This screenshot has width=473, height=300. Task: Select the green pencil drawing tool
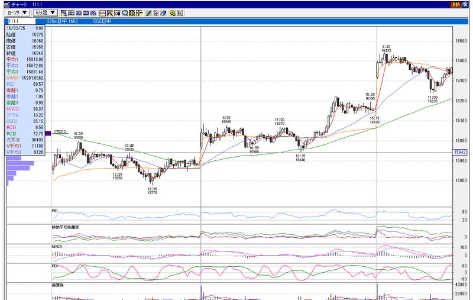tap(149, 13)
